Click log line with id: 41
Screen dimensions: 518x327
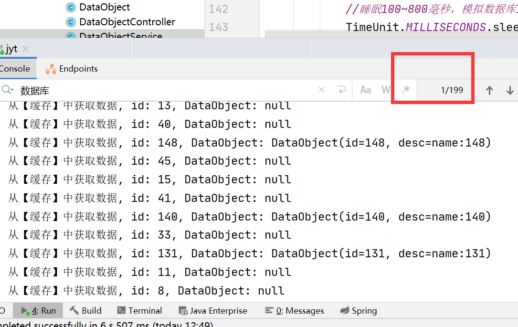pyautogui.click(x=149, y=198)
